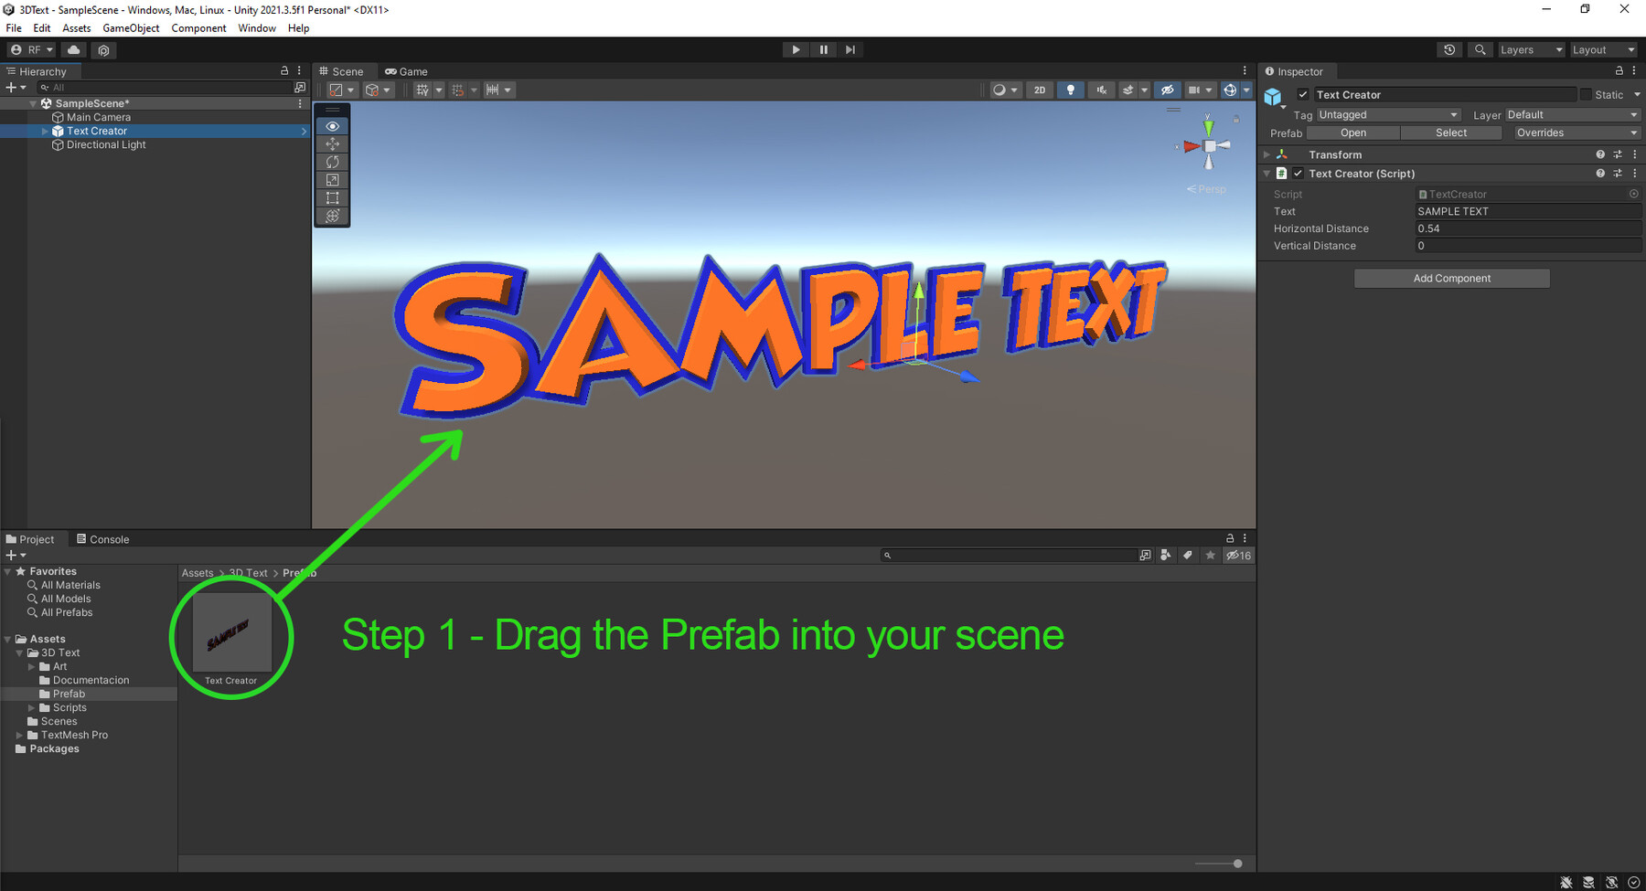Open presets for Text Creator (Script) component
Screen dimensions: 1646x891
coord(1618,173)
